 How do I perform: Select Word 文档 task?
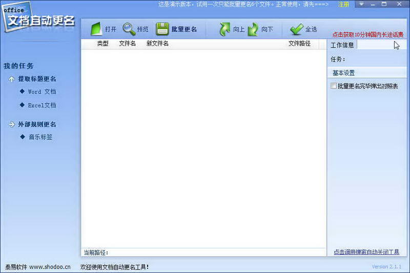(42, 92)
